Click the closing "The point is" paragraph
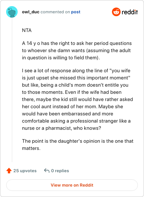The width and height of the screenshot is (144, 197). pos(78,145)
